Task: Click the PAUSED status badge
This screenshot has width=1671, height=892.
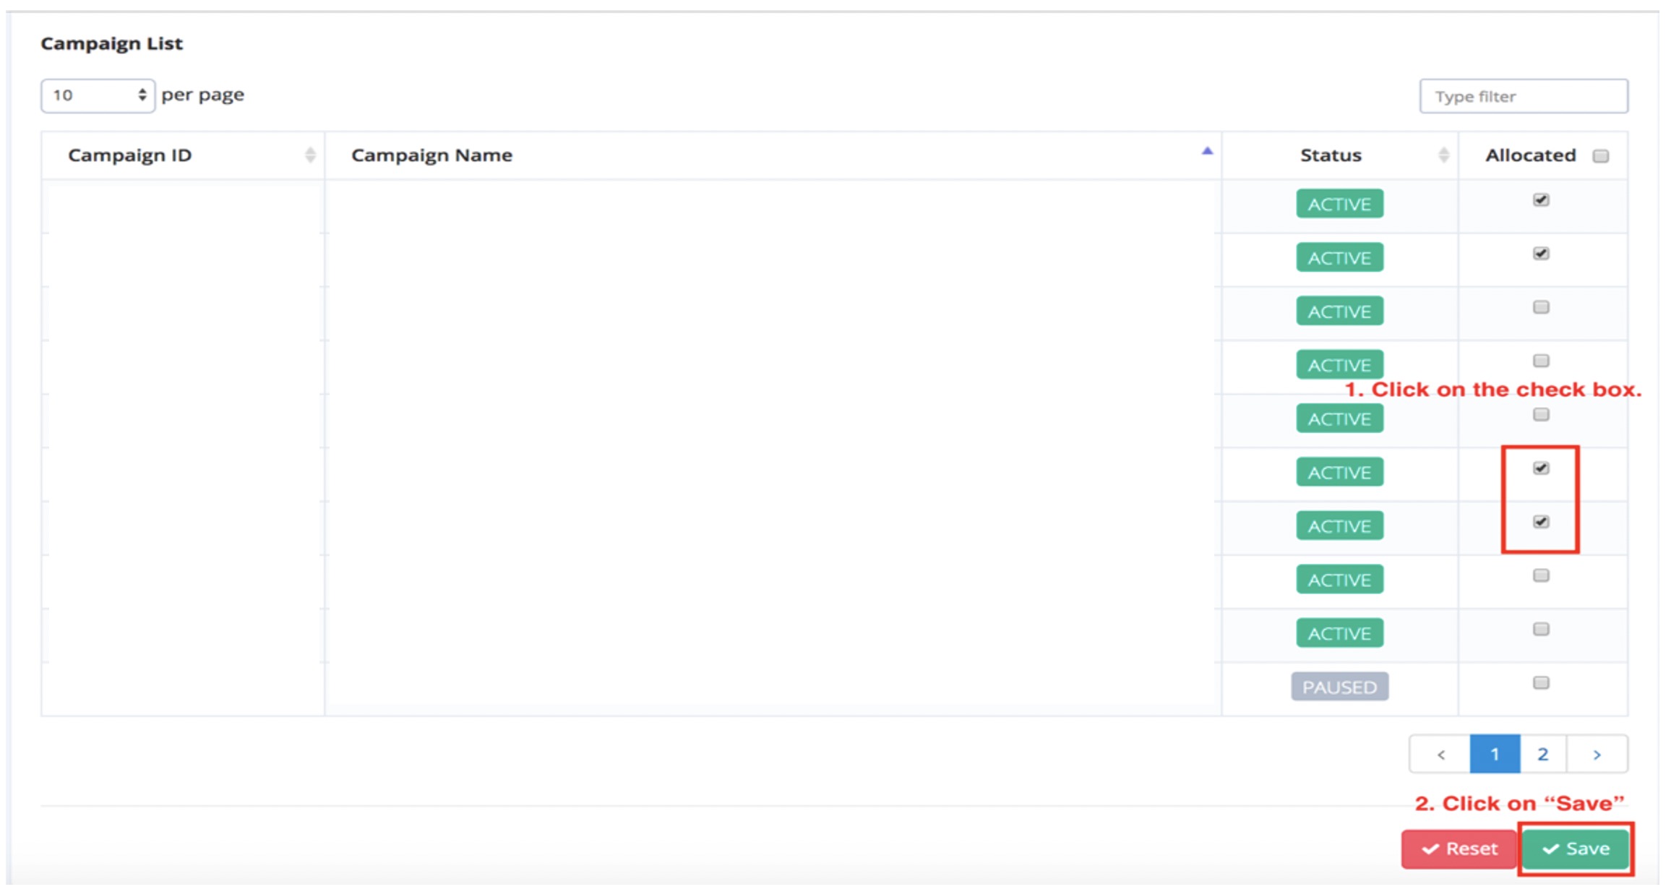Action: click(x=1339, y=687)
